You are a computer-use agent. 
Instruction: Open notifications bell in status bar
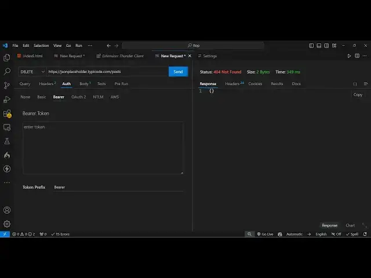(365, 234)
